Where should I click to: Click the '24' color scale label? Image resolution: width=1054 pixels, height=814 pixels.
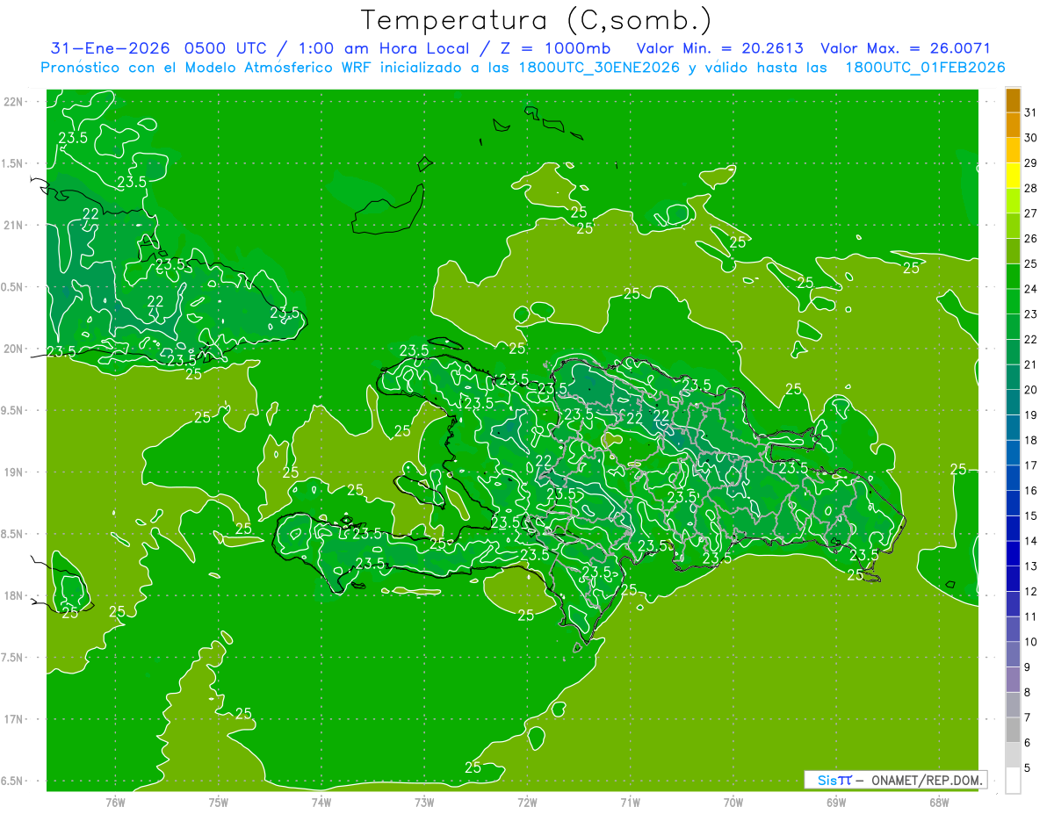coord(1030,289)
